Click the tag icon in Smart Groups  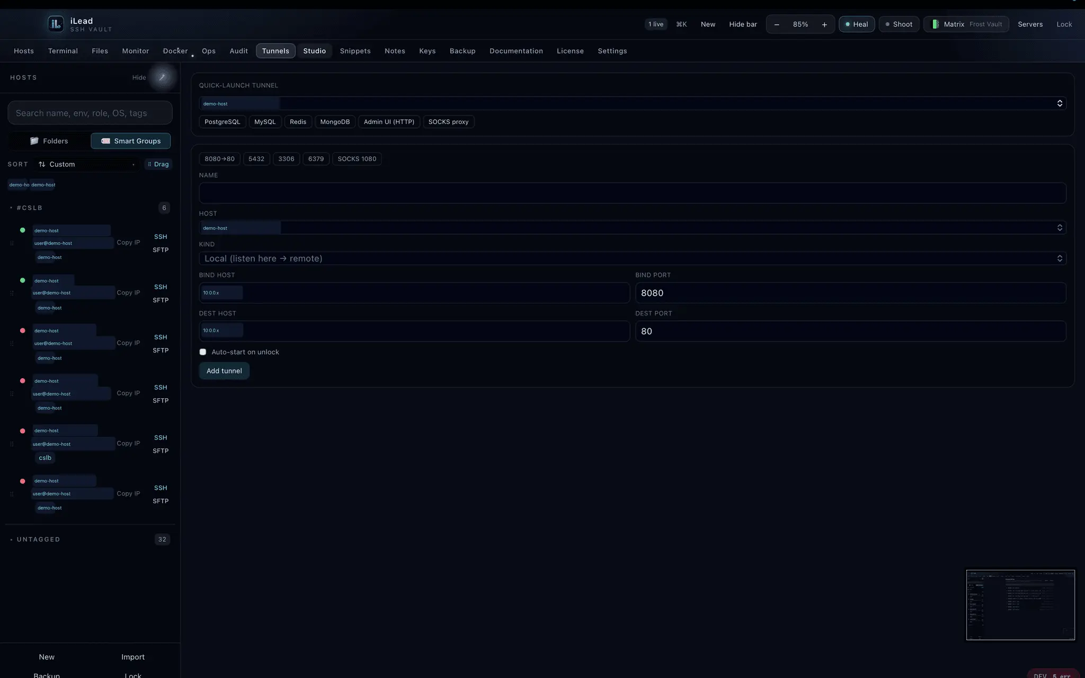click(x=105, y=141)
